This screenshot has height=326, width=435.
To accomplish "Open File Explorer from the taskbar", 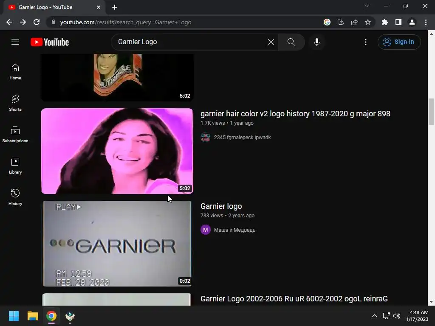I will (x=32, y=316).
